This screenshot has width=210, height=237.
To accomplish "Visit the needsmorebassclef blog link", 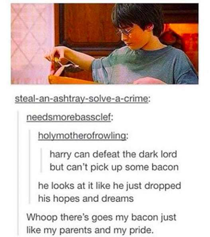I will coord(70,117).
